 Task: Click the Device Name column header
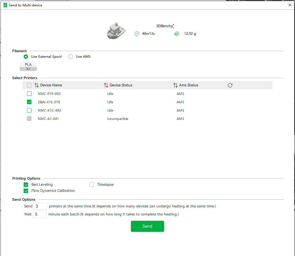pos(51,85)
